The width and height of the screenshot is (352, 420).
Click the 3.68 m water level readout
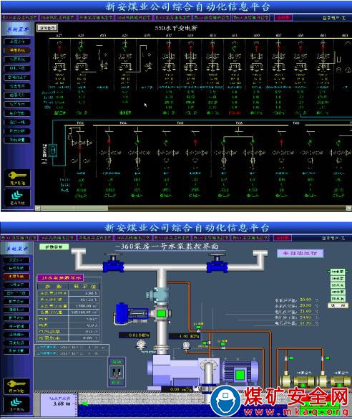coord(62,404)
